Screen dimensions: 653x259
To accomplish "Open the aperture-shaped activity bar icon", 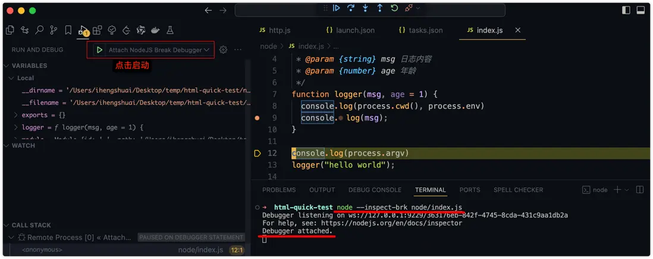I will [141, 30].
